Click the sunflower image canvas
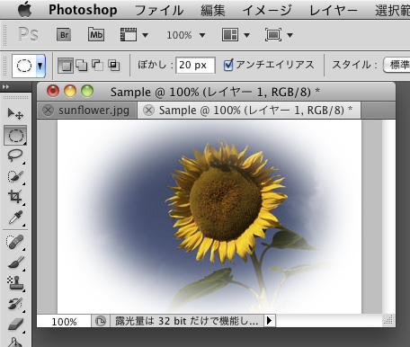The image size is (410, 347). [209, 217]
